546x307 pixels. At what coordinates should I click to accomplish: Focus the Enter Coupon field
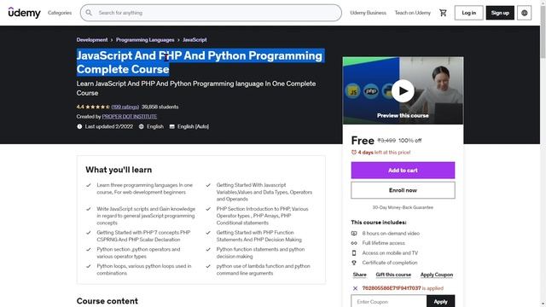point(389,302)
